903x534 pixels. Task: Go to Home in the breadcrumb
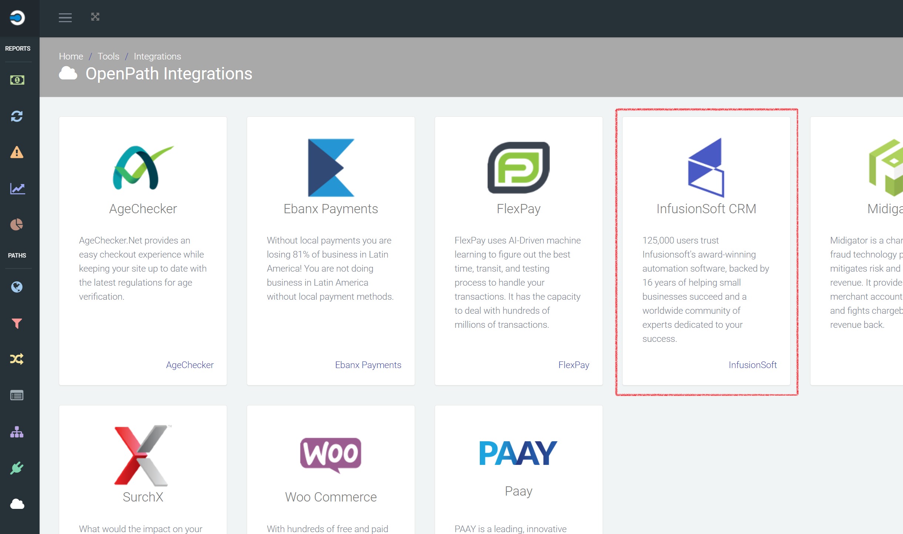(71, 56)
